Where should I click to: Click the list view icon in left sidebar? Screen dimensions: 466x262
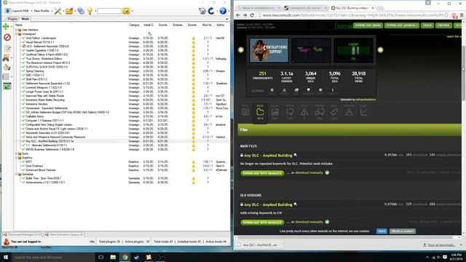coord(6,76)
